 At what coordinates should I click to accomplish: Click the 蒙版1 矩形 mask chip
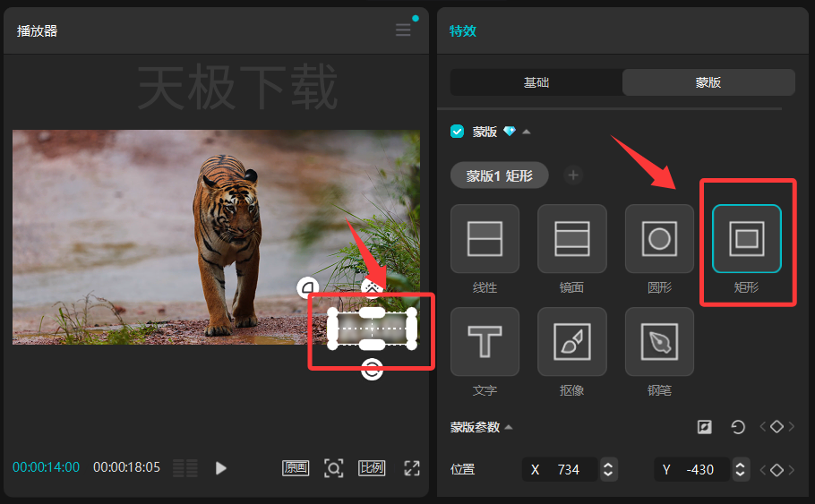(499, 175)
